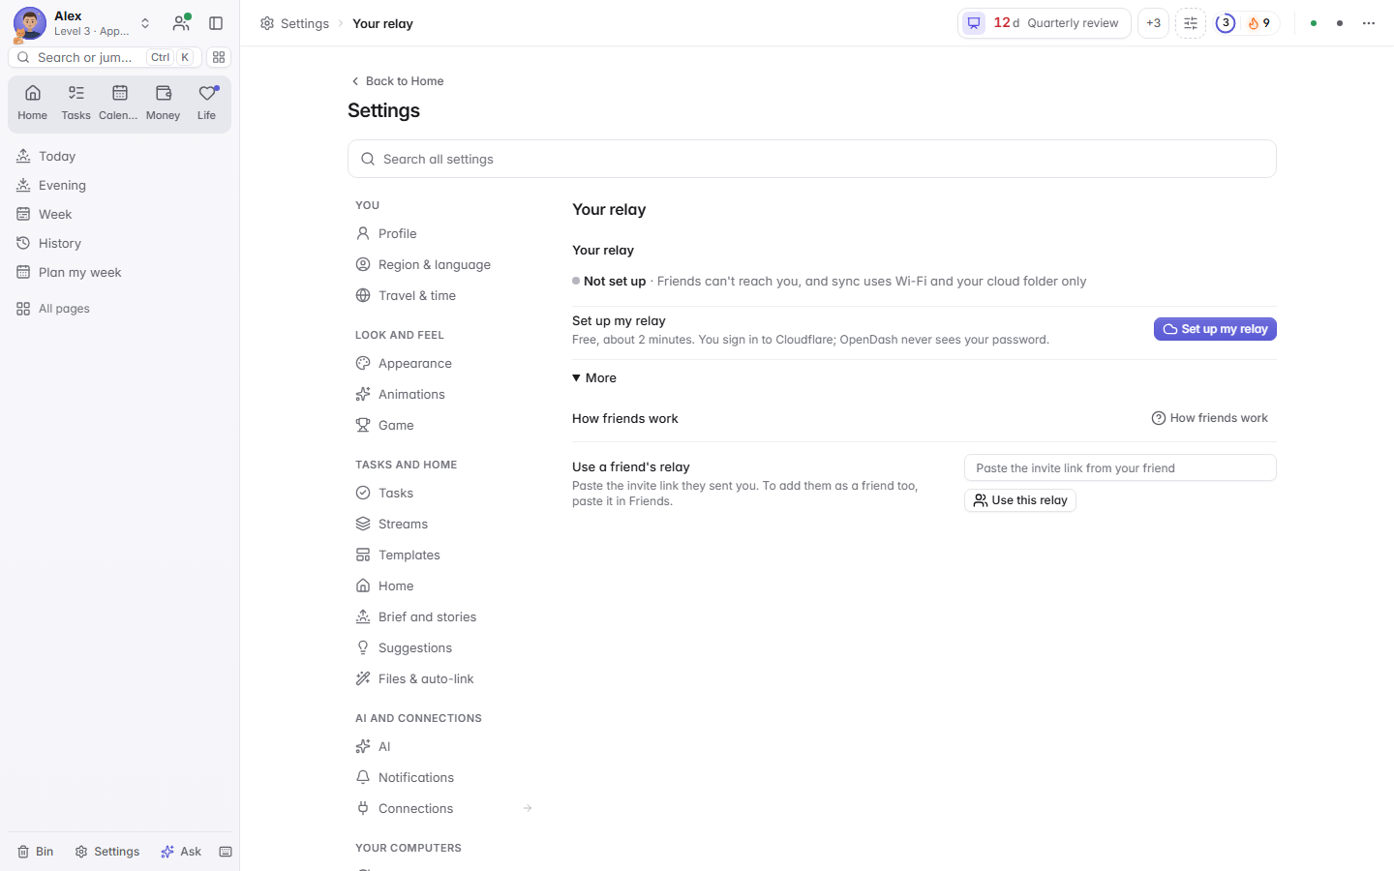The height and width of the screenshot is (871, 1394).
Task: Open Profile settings
Action: 444,233
